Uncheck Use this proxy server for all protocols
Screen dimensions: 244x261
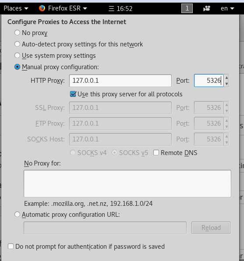coord(73,94)
